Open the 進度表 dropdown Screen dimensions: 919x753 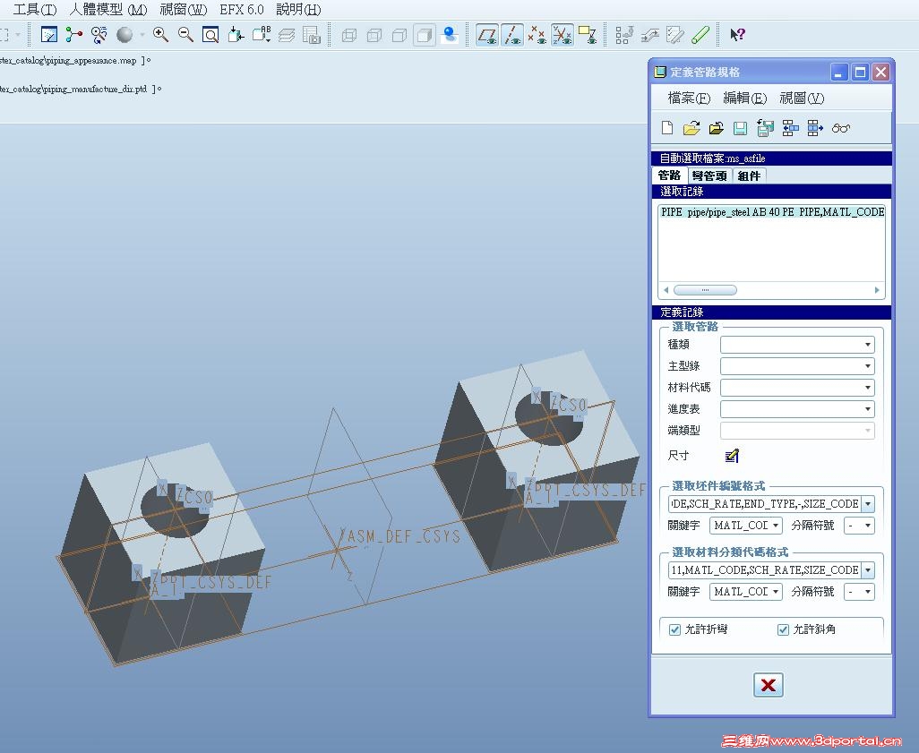(x=797, y=409)
